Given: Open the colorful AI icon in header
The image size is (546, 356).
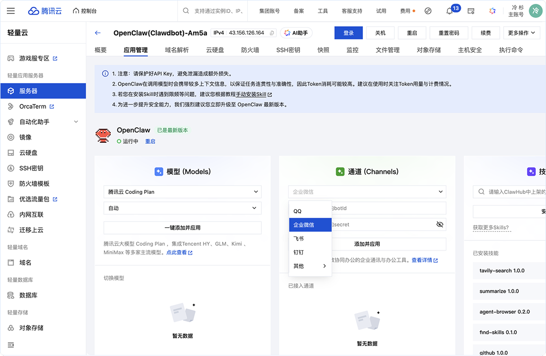Looking at the screenshot, I should 492,11.
